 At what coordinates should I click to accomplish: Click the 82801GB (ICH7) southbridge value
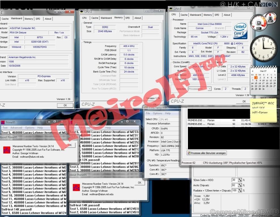point(40,42)
